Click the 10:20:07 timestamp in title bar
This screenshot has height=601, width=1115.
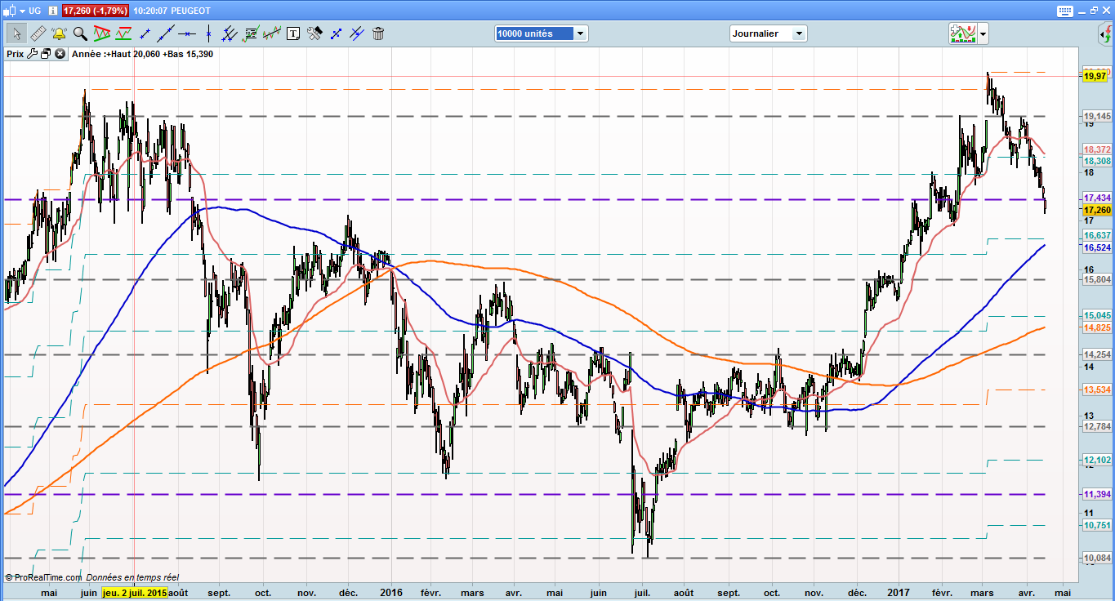pyautogui.click(x=151, y=11)
